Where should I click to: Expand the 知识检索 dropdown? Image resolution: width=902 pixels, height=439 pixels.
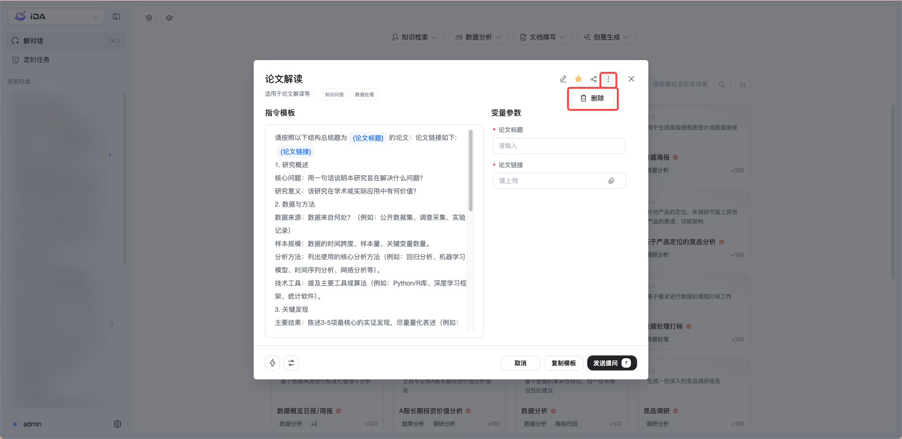tap(414, 37)
